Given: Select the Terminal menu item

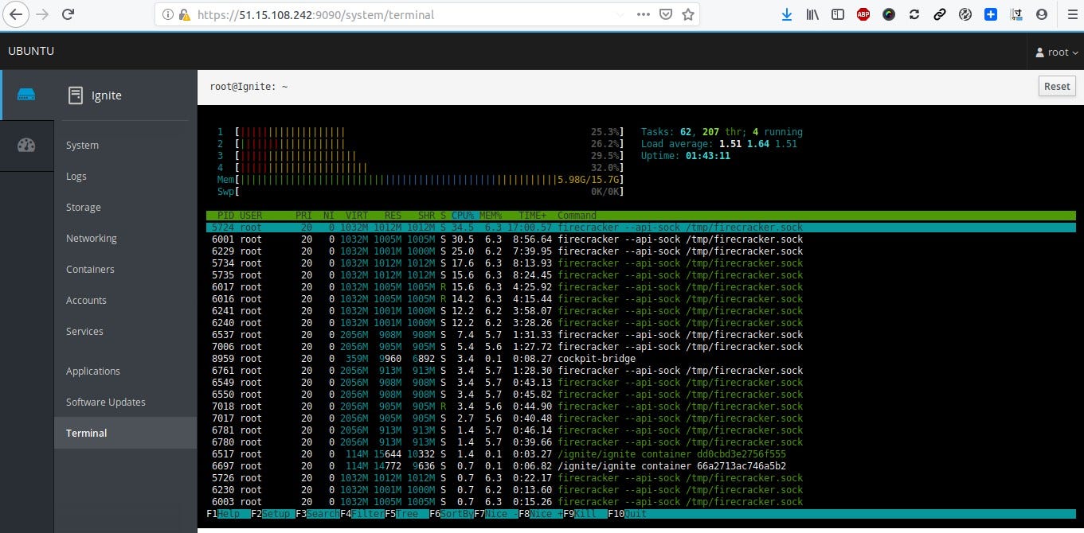Looking at the screenshot, I should (125, 434).
